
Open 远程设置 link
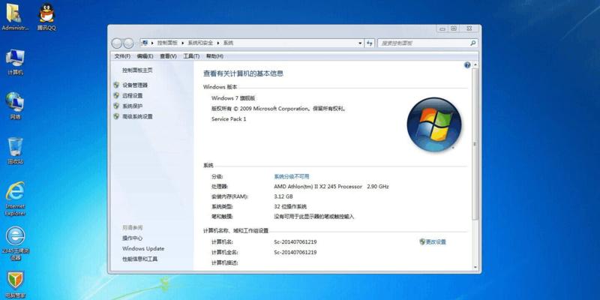pyautogui.click(x=133, y=95)
